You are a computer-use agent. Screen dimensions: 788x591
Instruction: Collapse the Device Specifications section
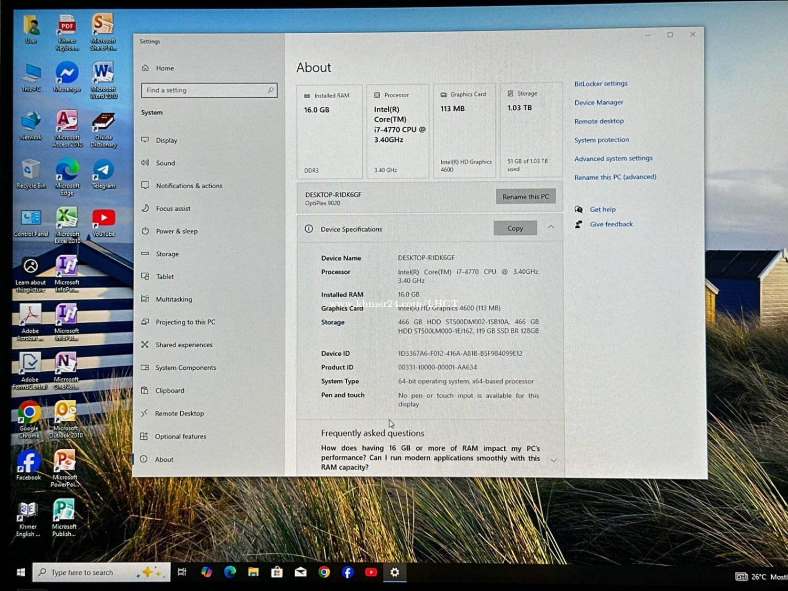pos(551,227)
